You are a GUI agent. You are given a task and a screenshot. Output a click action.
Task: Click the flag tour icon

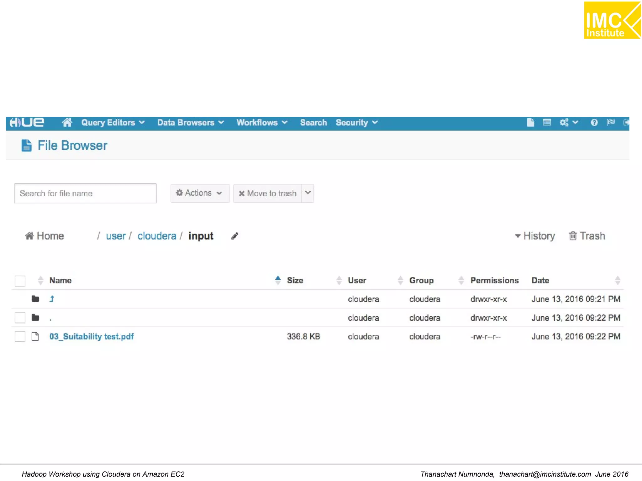pyautogui.click(x=611, y=122)
